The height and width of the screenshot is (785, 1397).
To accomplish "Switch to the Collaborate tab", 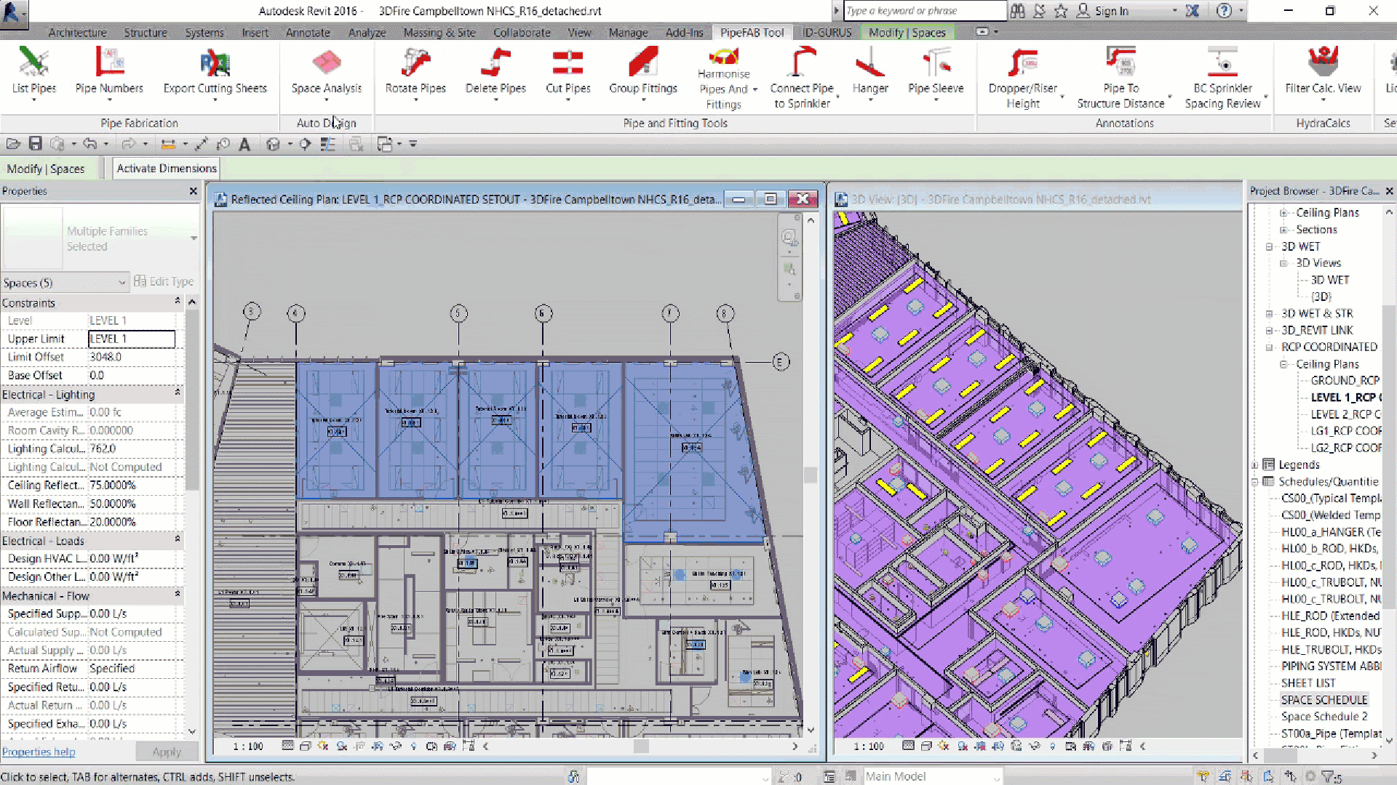I will click(522, 33).
